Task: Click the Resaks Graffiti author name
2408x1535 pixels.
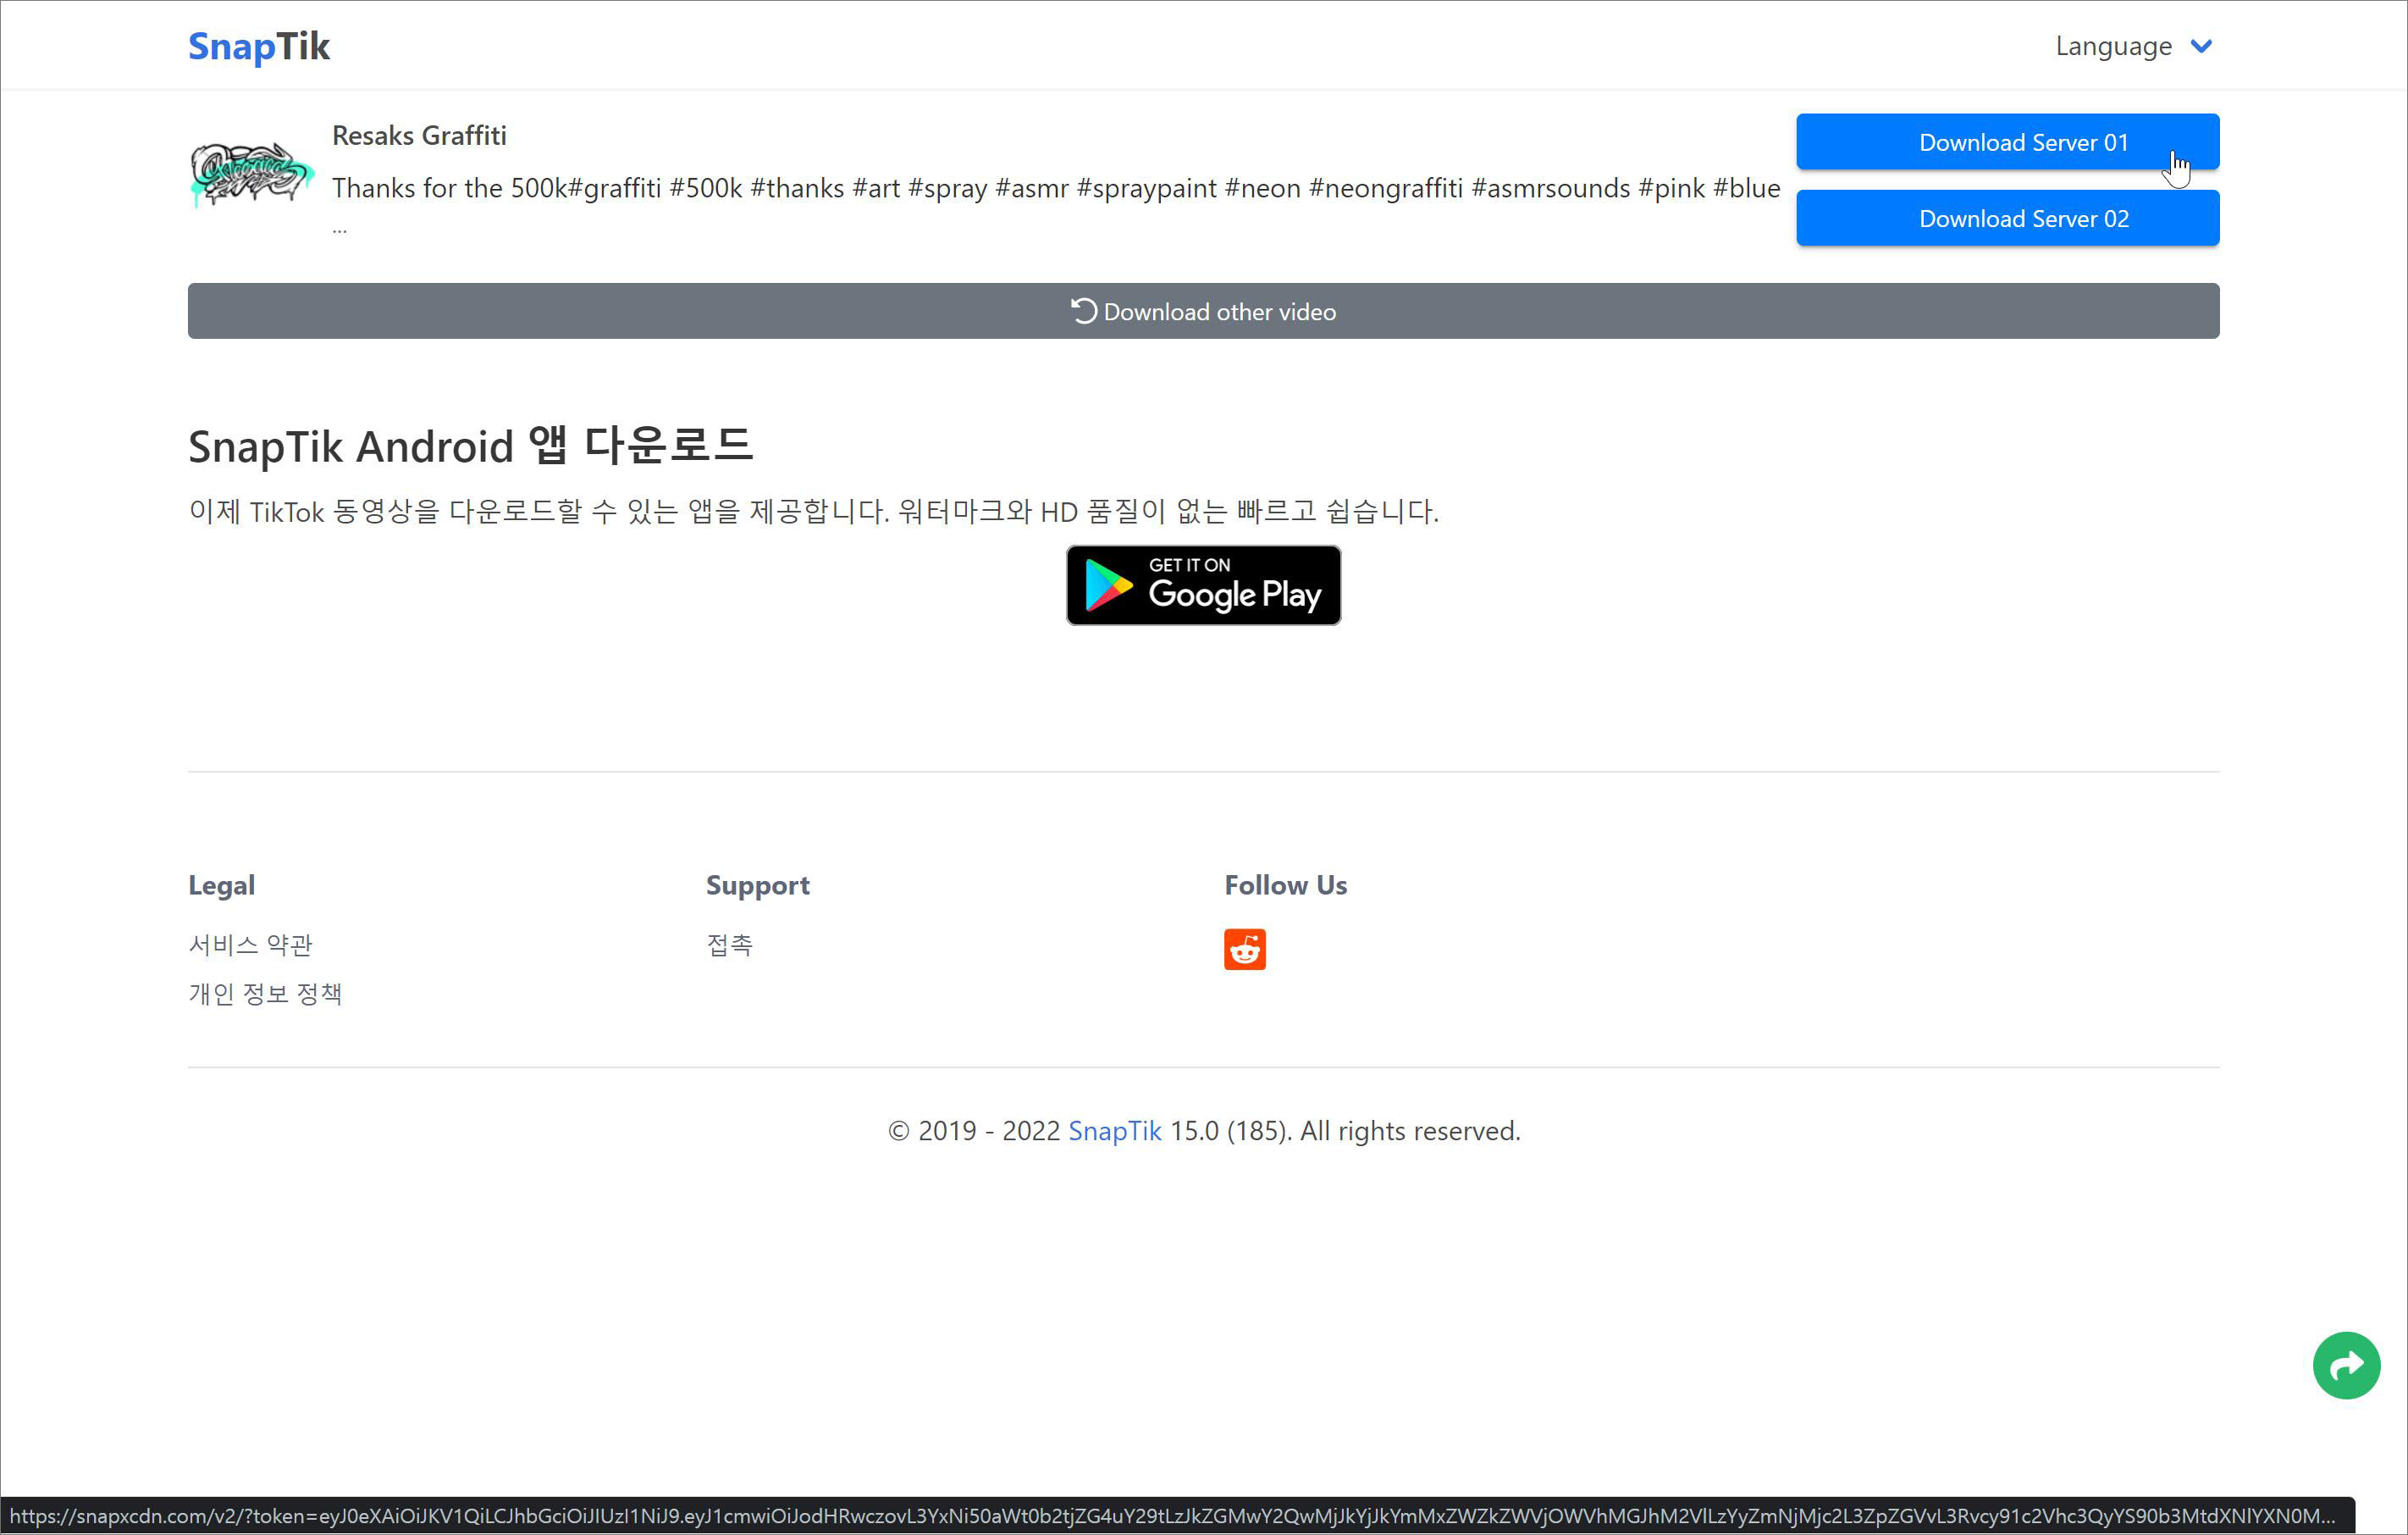Action: pos(419,135)
